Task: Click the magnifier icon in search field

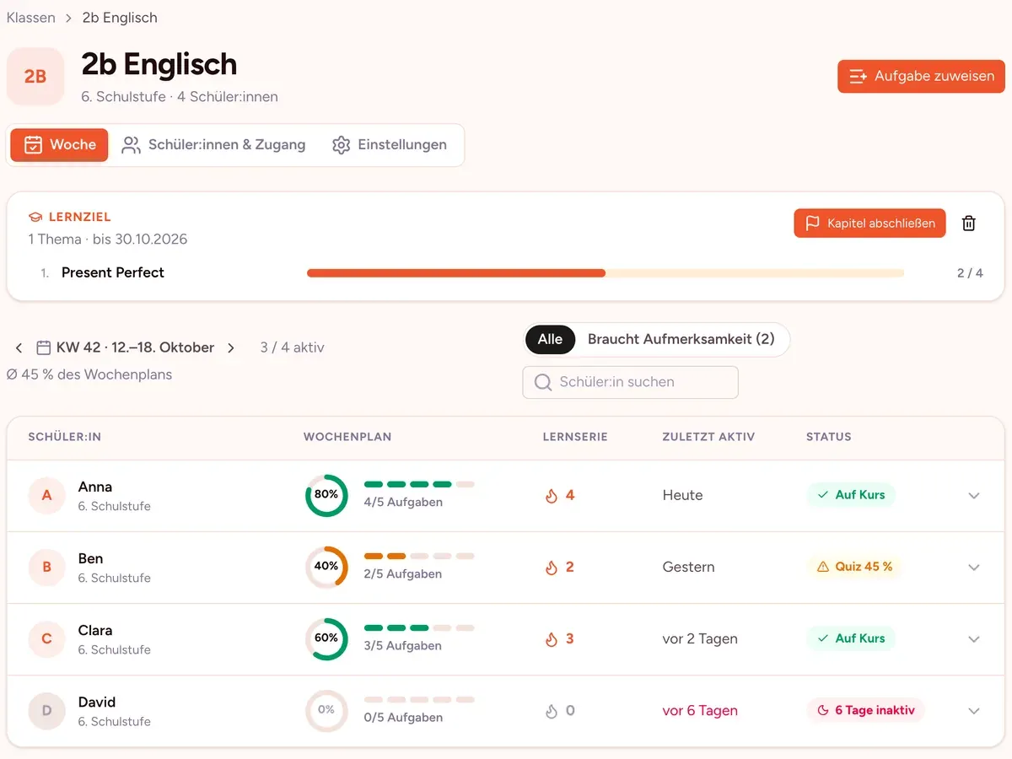Action: point(543,382)
